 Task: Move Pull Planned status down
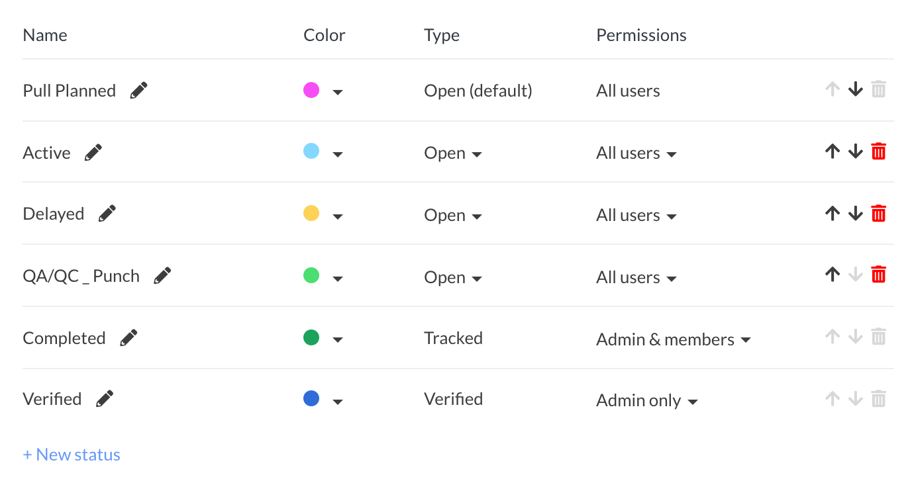coord(856,89)
